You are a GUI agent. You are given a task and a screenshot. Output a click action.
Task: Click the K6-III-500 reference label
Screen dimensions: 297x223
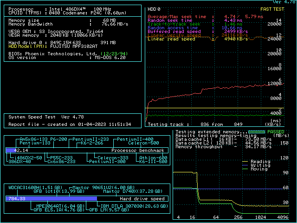coord(154,162)
